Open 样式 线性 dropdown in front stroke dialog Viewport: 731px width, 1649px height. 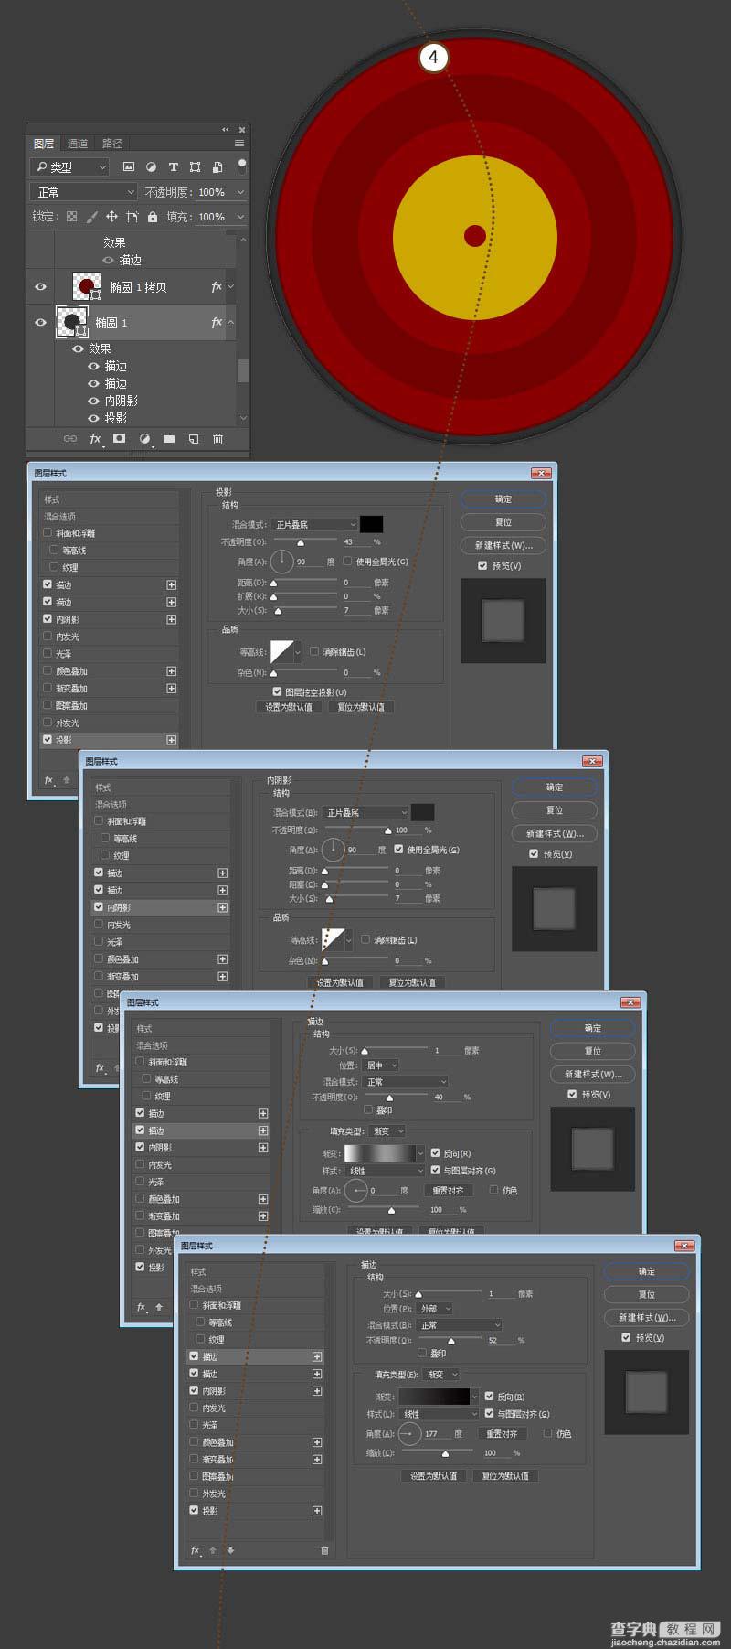point(439,1414)
